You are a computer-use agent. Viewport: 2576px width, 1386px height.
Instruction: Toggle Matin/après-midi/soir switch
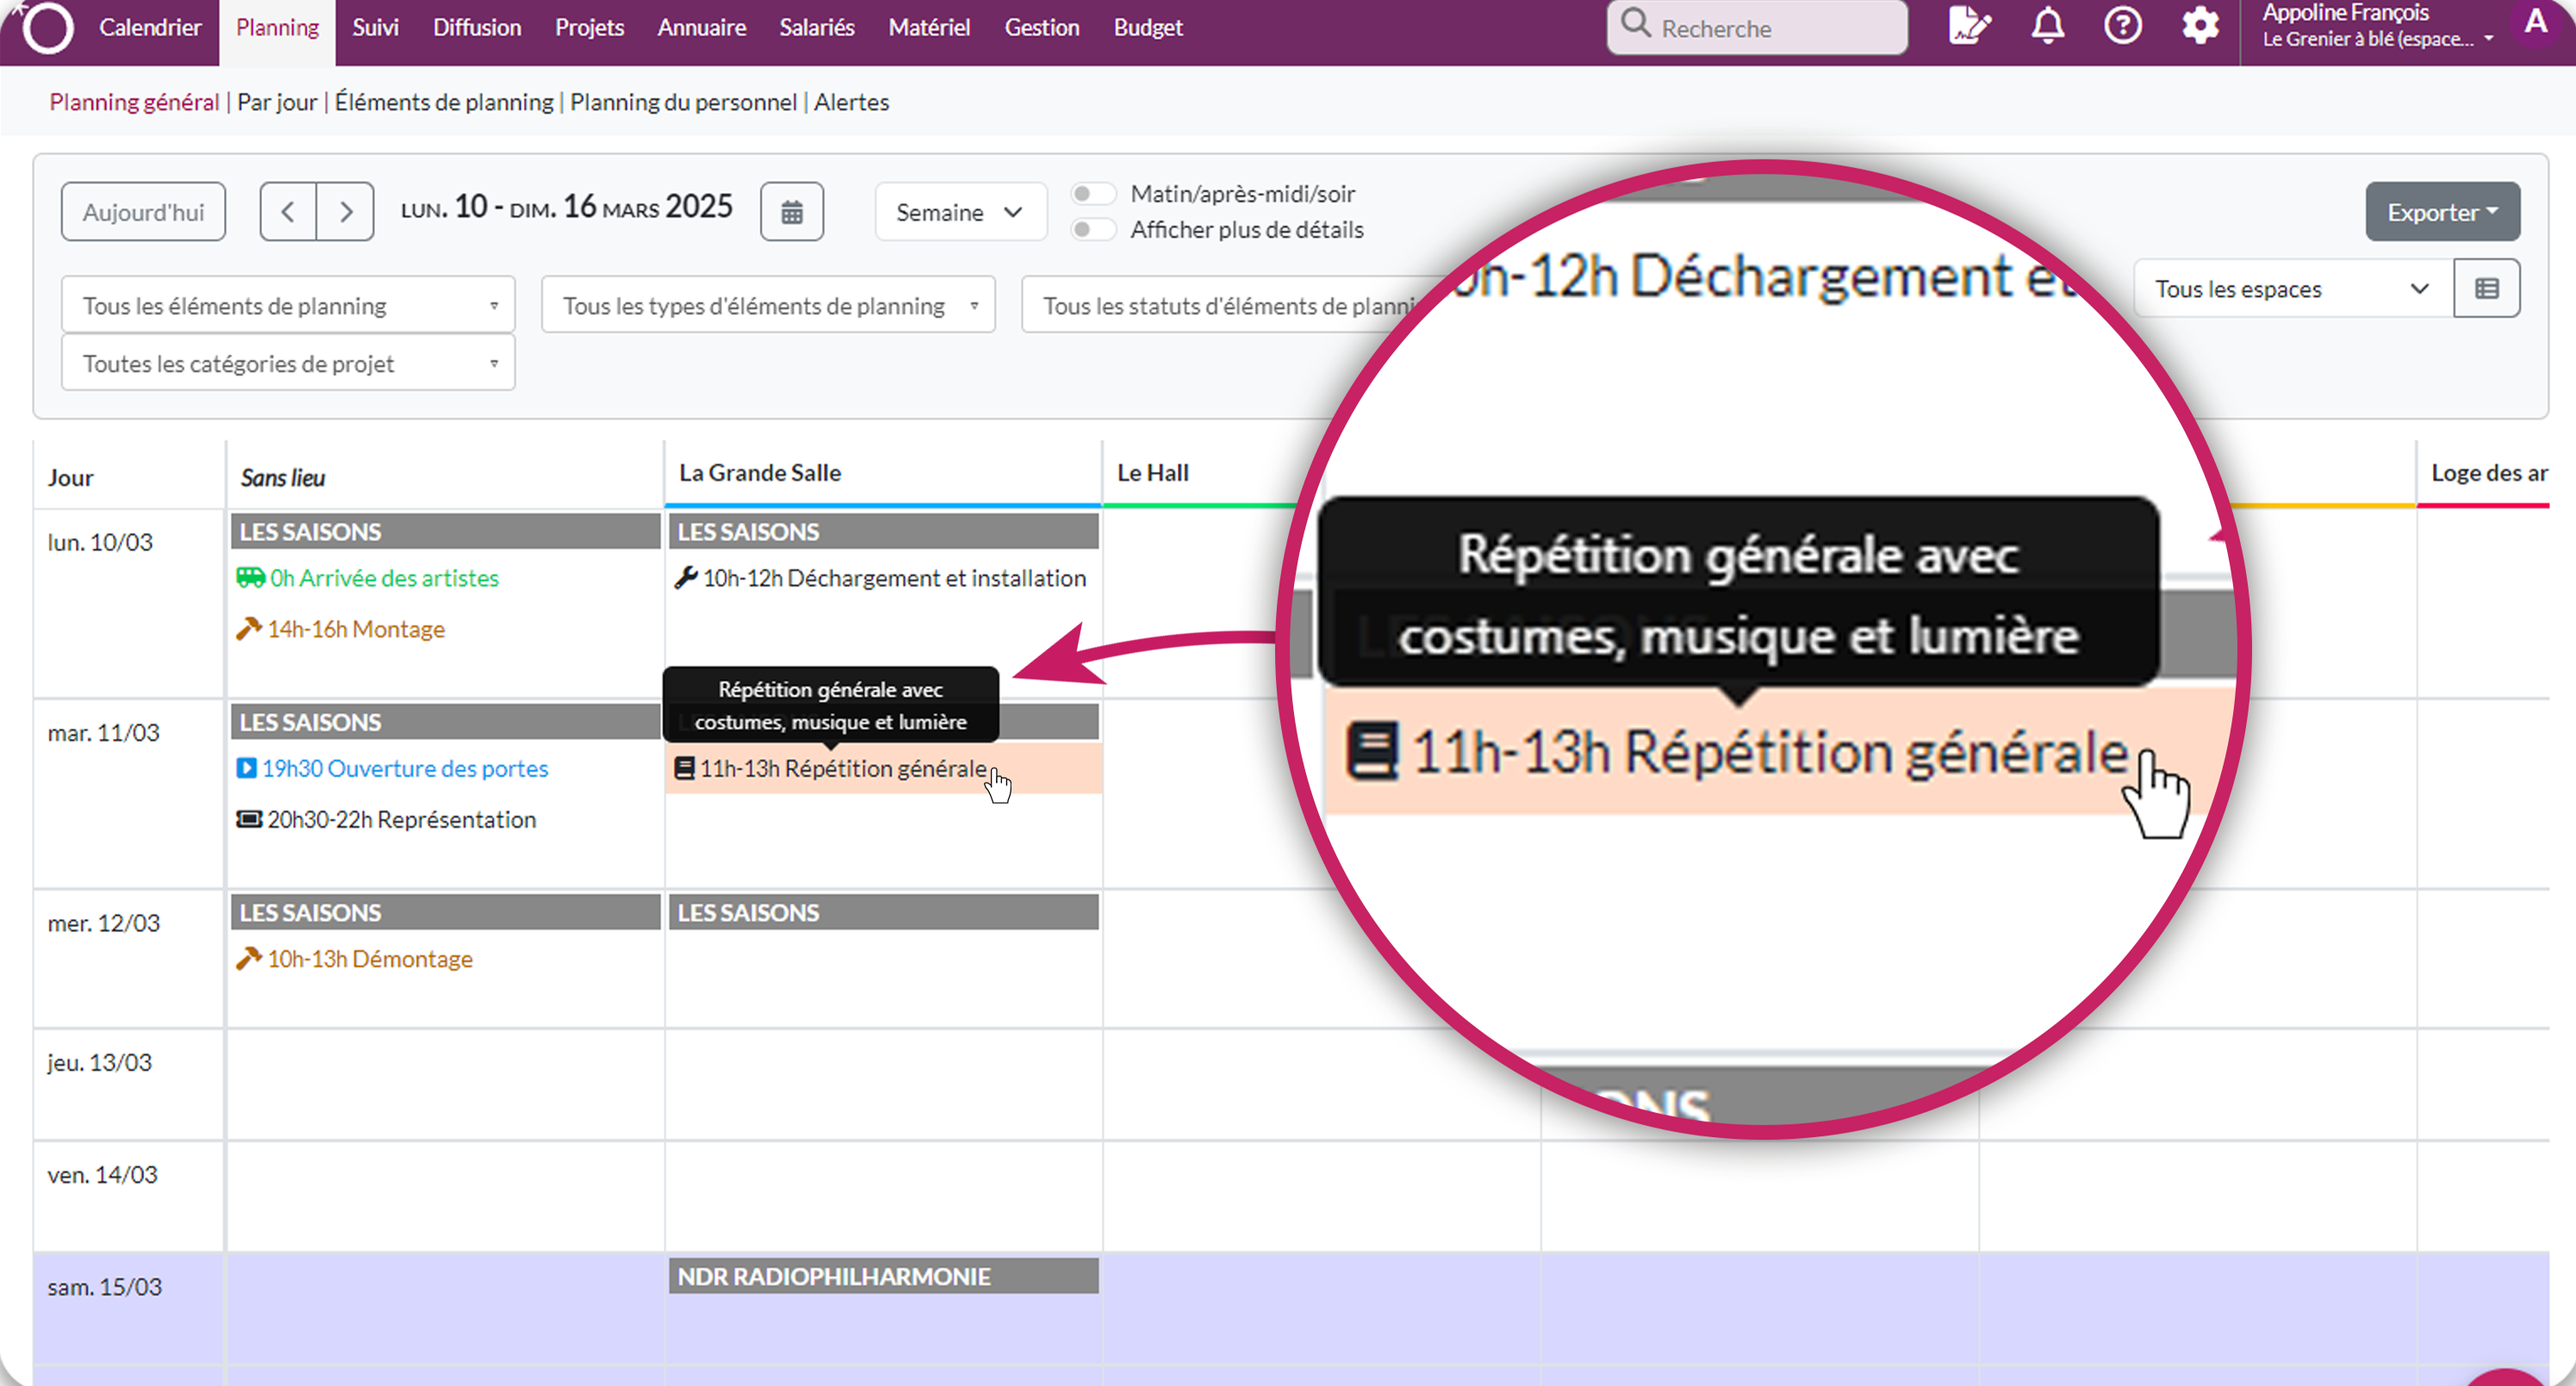tap(1093, 193)
